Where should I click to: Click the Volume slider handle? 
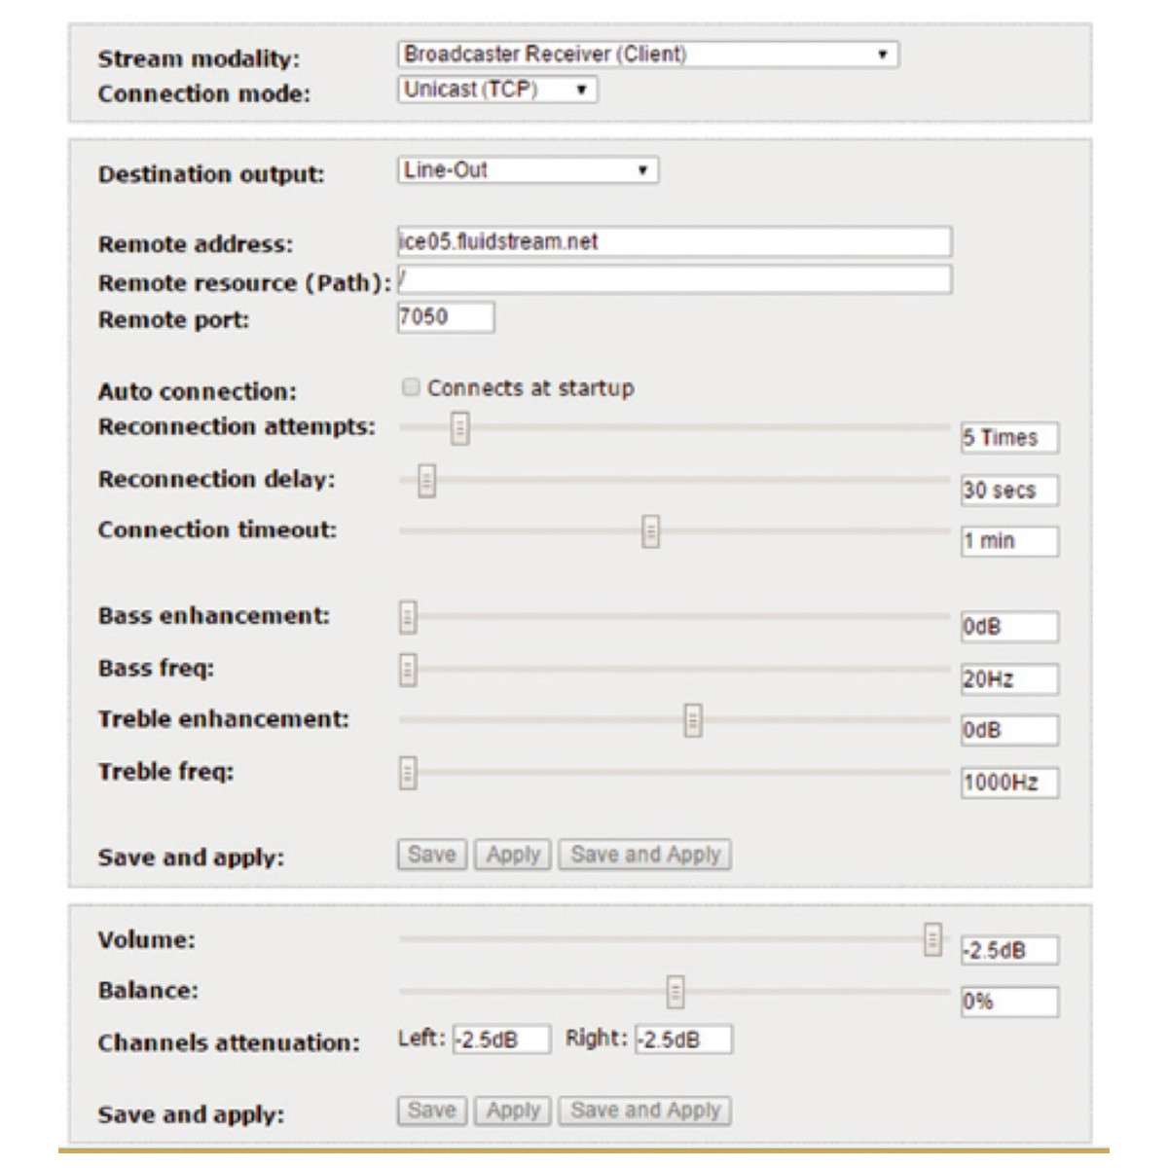click(933, 940)
